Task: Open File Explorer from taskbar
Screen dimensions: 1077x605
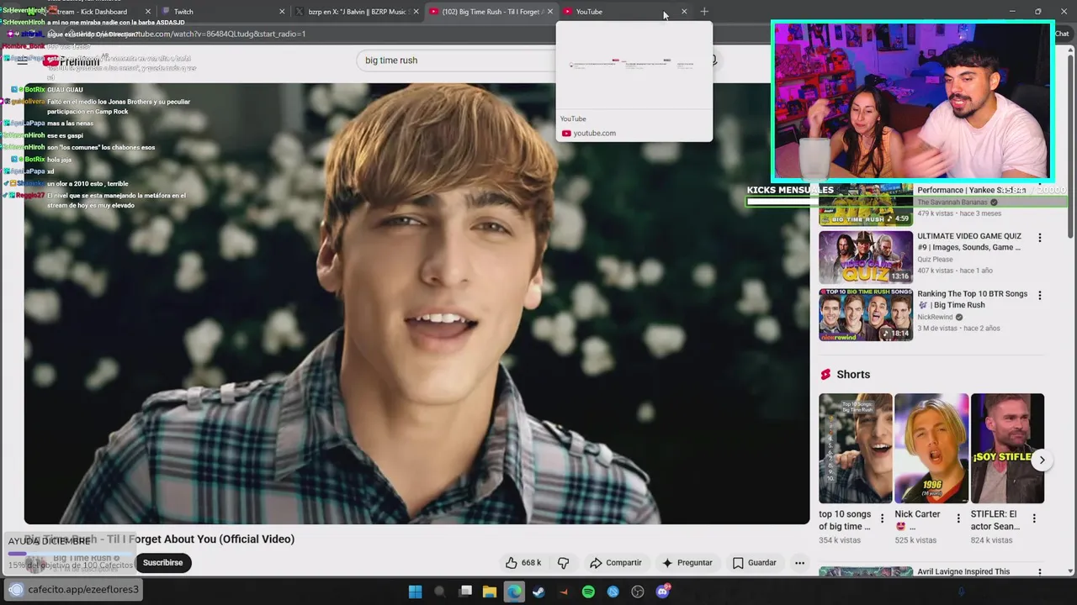Action: (x=489, y=592)
